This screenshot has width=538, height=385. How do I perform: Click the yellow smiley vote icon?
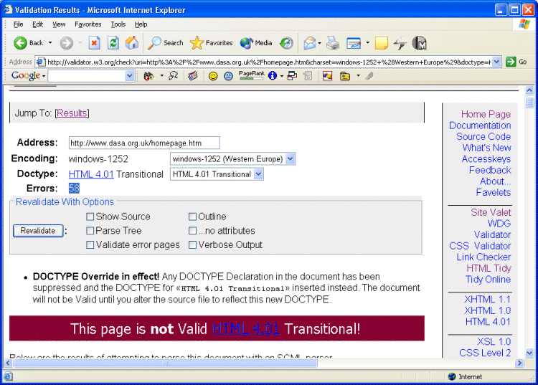(213, 76)
